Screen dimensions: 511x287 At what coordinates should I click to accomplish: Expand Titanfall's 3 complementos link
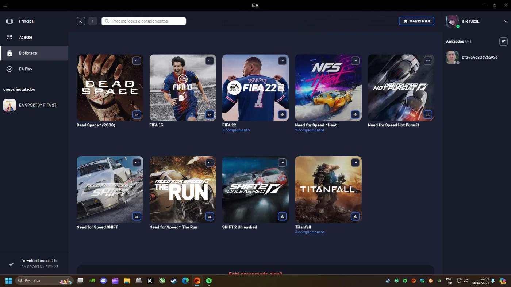[310, 232]
